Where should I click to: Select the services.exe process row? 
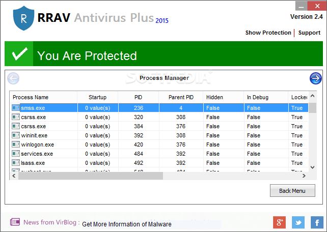pos(160,154)
